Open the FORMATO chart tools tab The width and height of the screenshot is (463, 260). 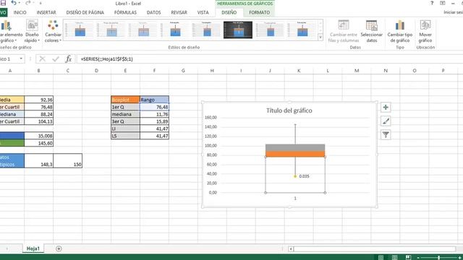tap(259, 12)
